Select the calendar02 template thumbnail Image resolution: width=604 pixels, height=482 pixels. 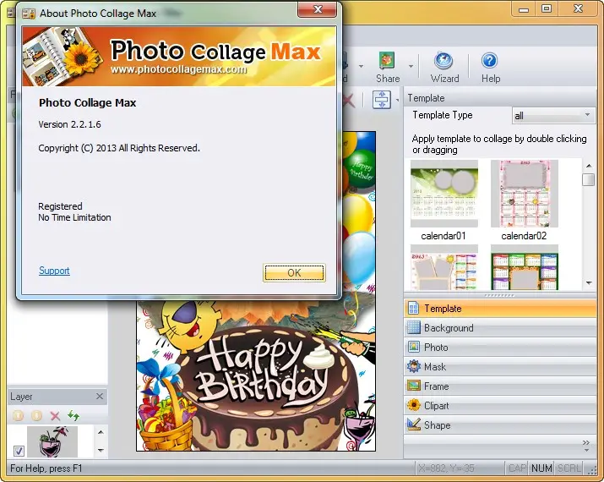(525, 194)
